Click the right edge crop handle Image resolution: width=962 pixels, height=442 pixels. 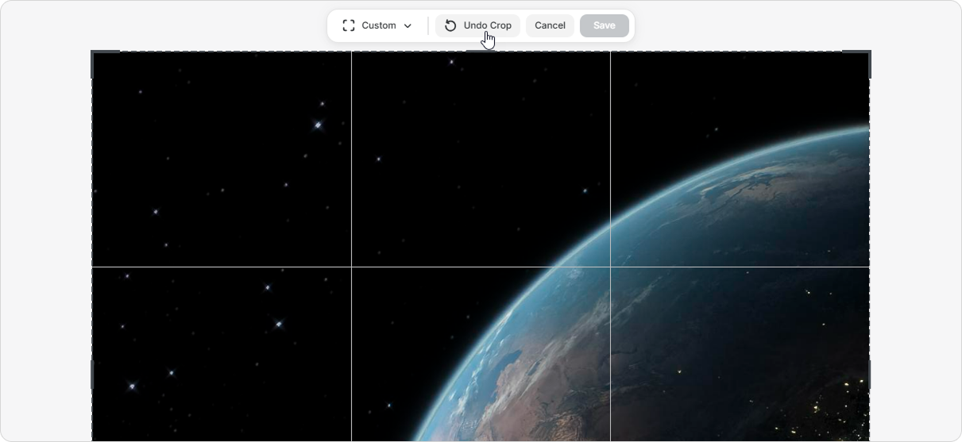click(869, 375)
